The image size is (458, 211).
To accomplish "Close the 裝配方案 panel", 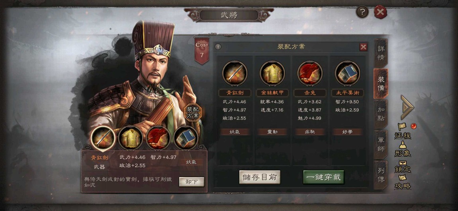I will (363, 47).
